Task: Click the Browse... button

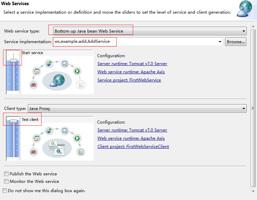Action: (x=235, y=42)
